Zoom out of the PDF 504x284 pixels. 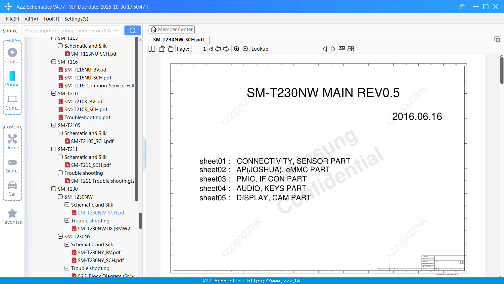tap(245, 49)
